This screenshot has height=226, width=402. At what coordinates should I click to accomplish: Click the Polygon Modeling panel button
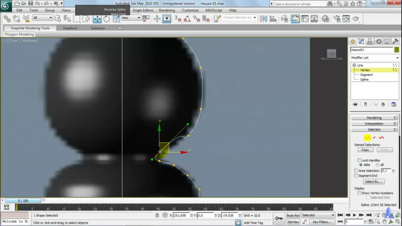pos(19,34)
